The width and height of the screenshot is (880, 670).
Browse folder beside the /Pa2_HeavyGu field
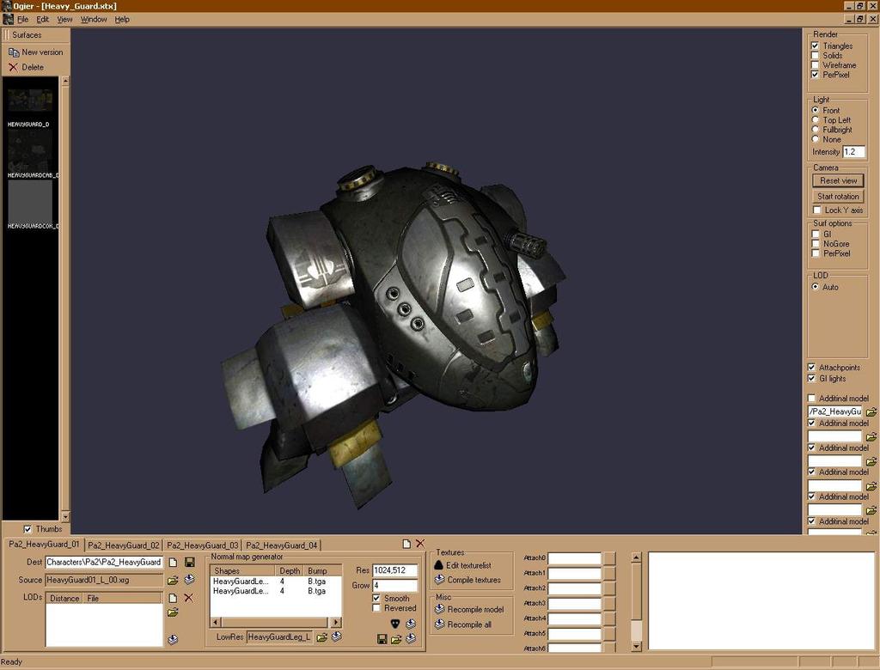[871, 411]
